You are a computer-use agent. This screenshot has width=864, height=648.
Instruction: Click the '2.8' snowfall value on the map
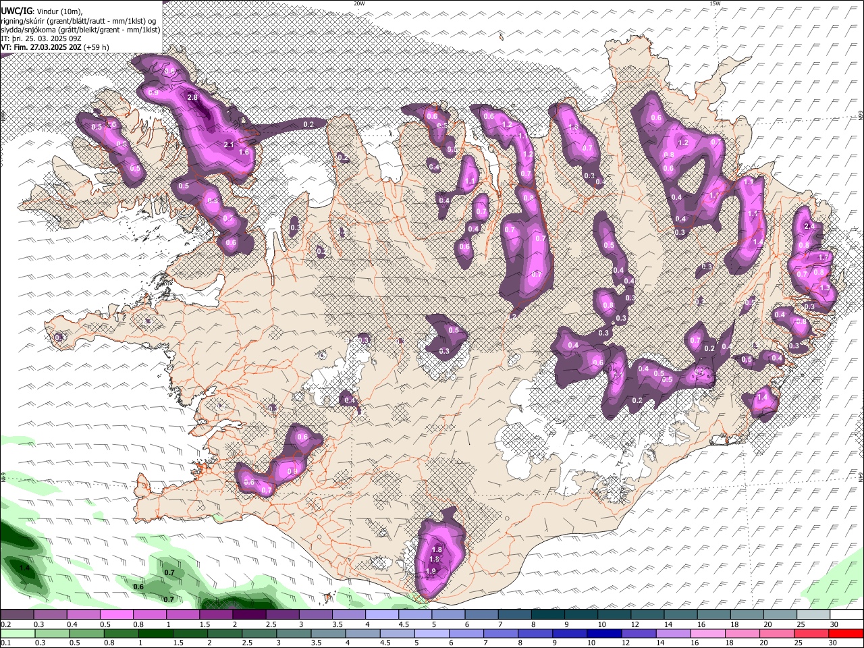click(192, 97)
